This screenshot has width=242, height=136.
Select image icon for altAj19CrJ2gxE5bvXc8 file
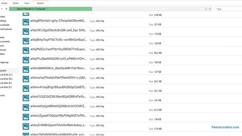click(x=26, y=32)
